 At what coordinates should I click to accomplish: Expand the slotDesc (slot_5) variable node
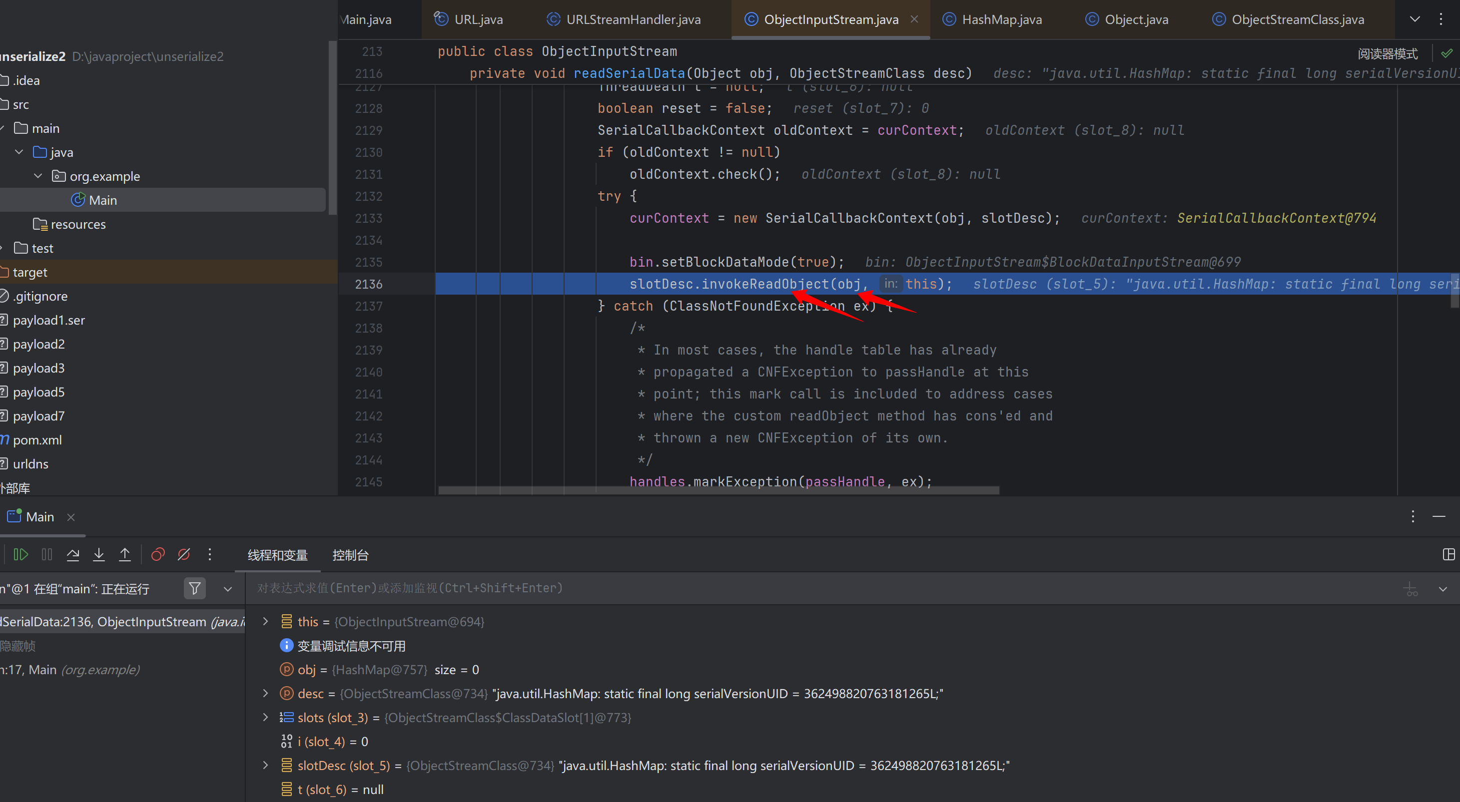265,766
